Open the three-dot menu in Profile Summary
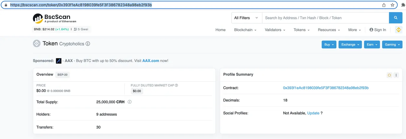Viewport: 406px width, 139px height. [x=396, y=75]
